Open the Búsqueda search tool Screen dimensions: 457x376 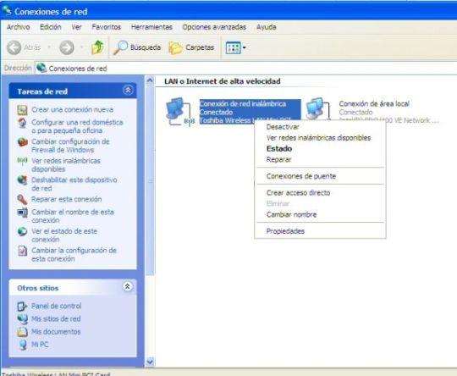click(137, 47)
